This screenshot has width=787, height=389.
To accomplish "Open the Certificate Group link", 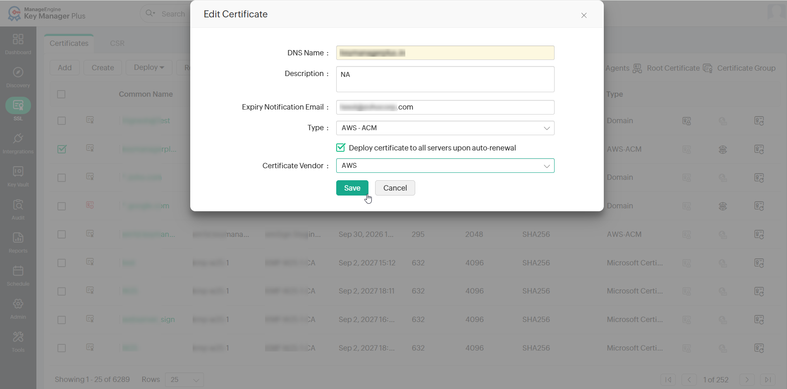I will pyautogui.click(x=746, y=68).
